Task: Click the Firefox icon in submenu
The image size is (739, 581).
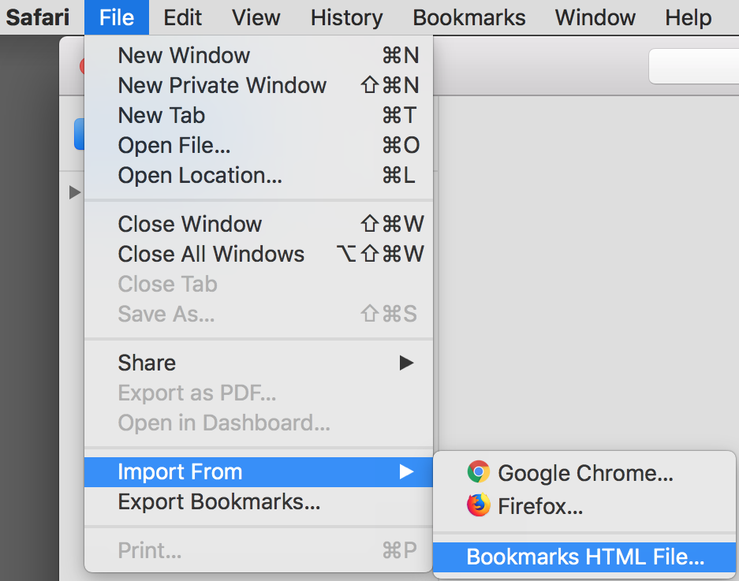Action: point(478,505)
